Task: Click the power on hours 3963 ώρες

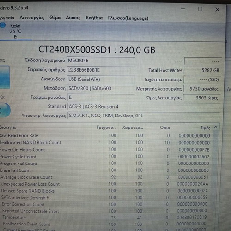Action: click(x=201, y=98)
